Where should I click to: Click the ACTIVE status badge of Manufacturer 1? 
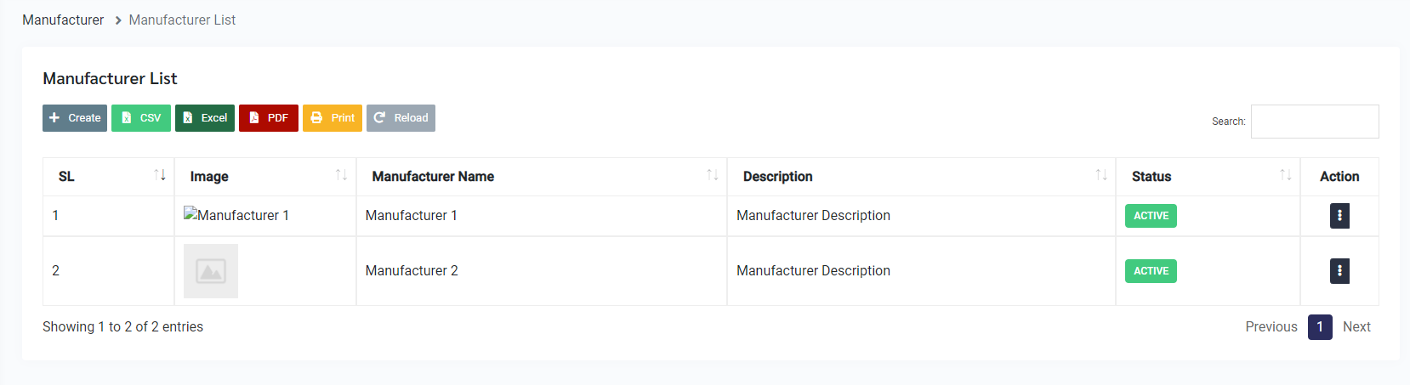1151,216
